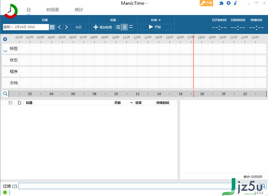Click the ManicTime clock logo
The height and width of the screenshot is (196, 268).
(x=11, y=11)
